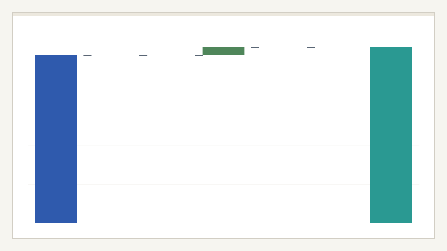Click the tall blue starting bar
The width and height of the screenshot is (447, 251).
(56, 139)
